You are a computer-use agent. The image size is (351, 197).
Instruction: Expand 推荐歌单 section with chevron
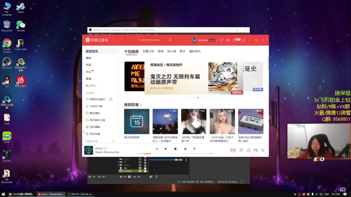pos(141,105)
